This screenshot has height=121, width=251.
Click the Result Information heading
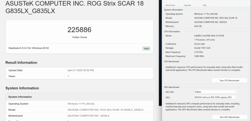point(21,62)
